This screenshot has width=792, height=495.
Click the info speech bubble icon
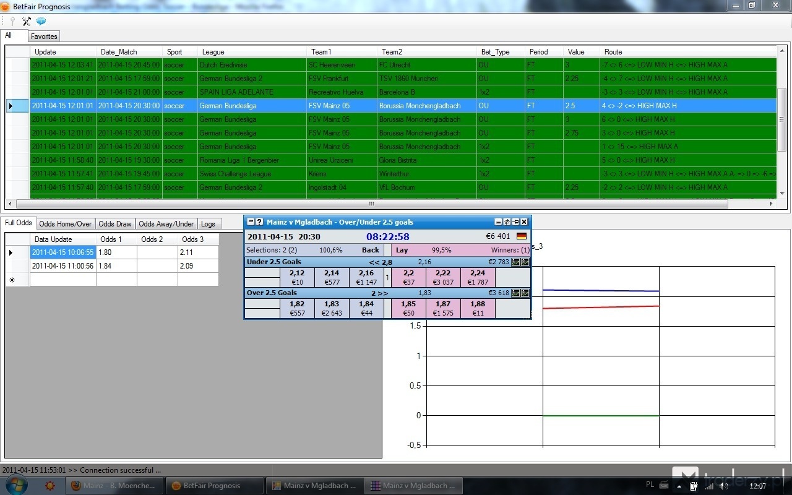point(41,21)
